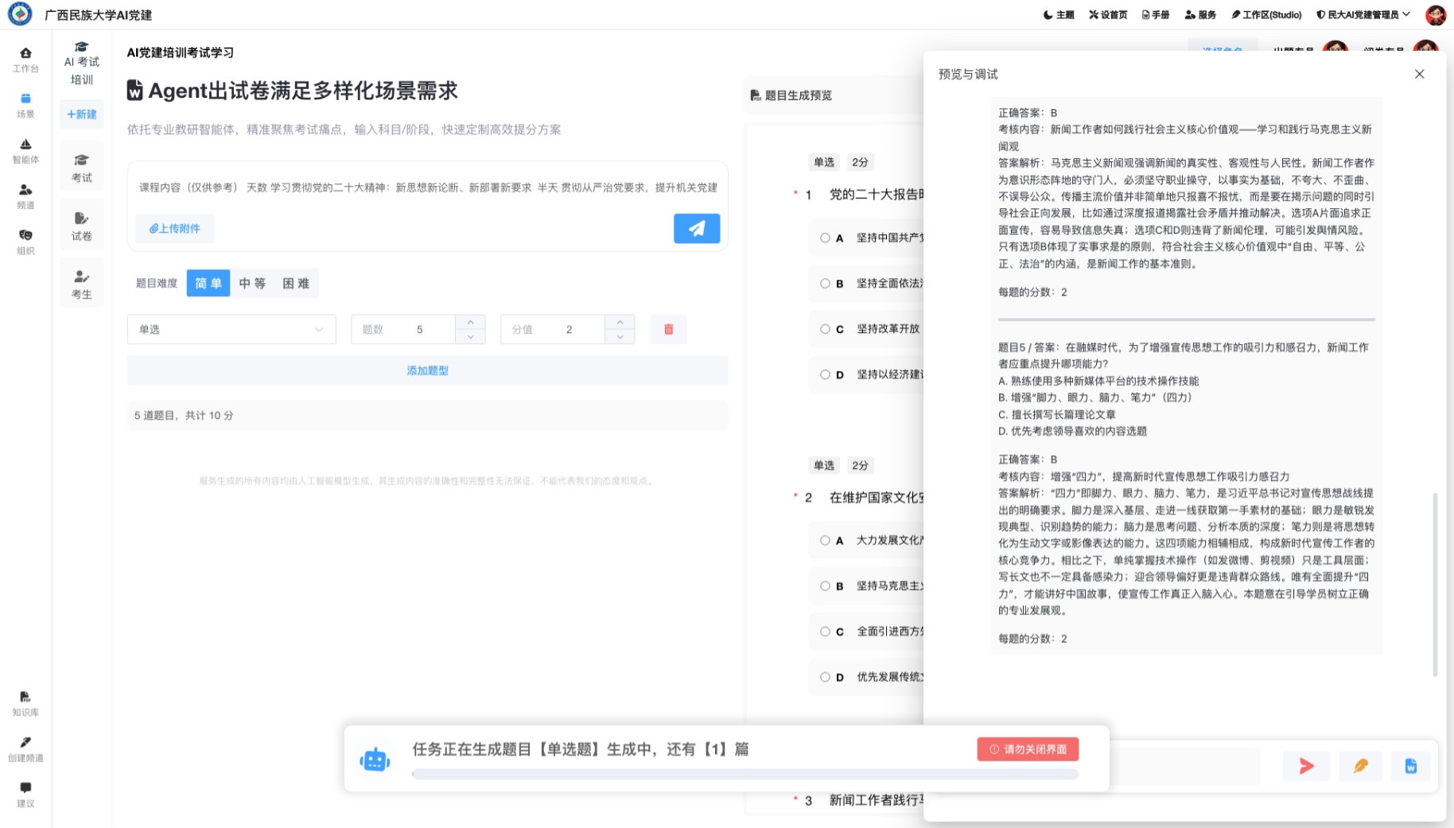This screenshot has height=828, width=1454.
Task: Click the course content text input field
Action: pos(427,188)
